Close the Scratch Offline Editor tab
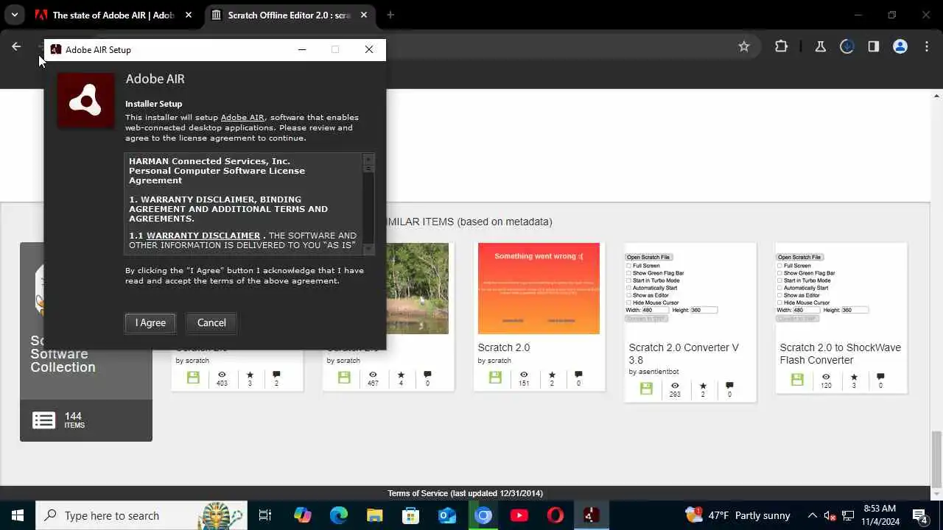 [364, 15]
